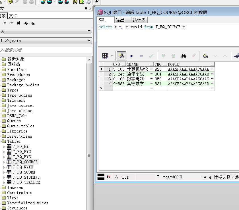Click binoculars find icon in object browser
239x210 pixels.
pos(18,23)
